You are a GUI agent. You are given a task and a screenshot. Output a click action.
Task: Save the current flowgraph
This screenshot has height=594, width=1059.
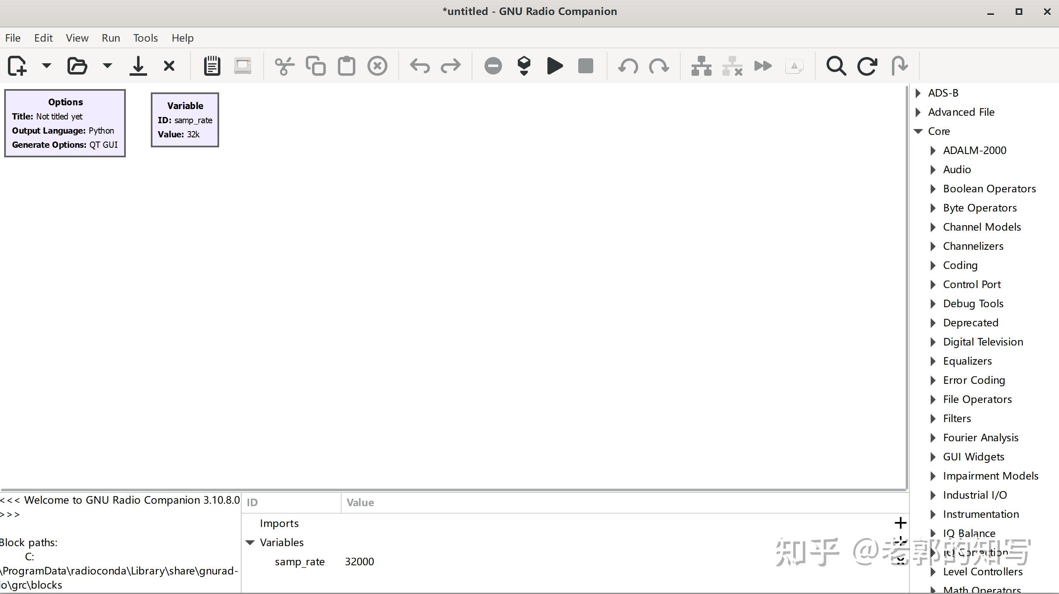(x=138, y=65)
